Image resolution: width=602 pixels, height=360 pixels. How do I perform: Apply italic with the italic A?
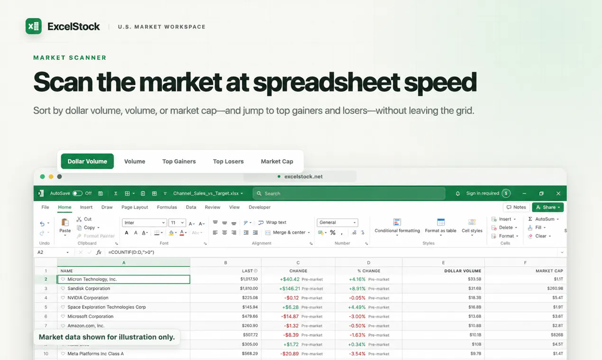[136, 233]
